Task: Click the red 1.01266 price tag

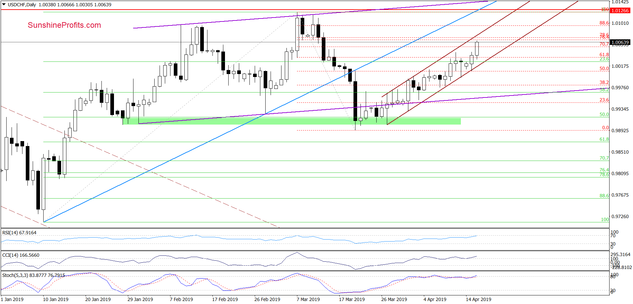Action: (x=620, y=11)
